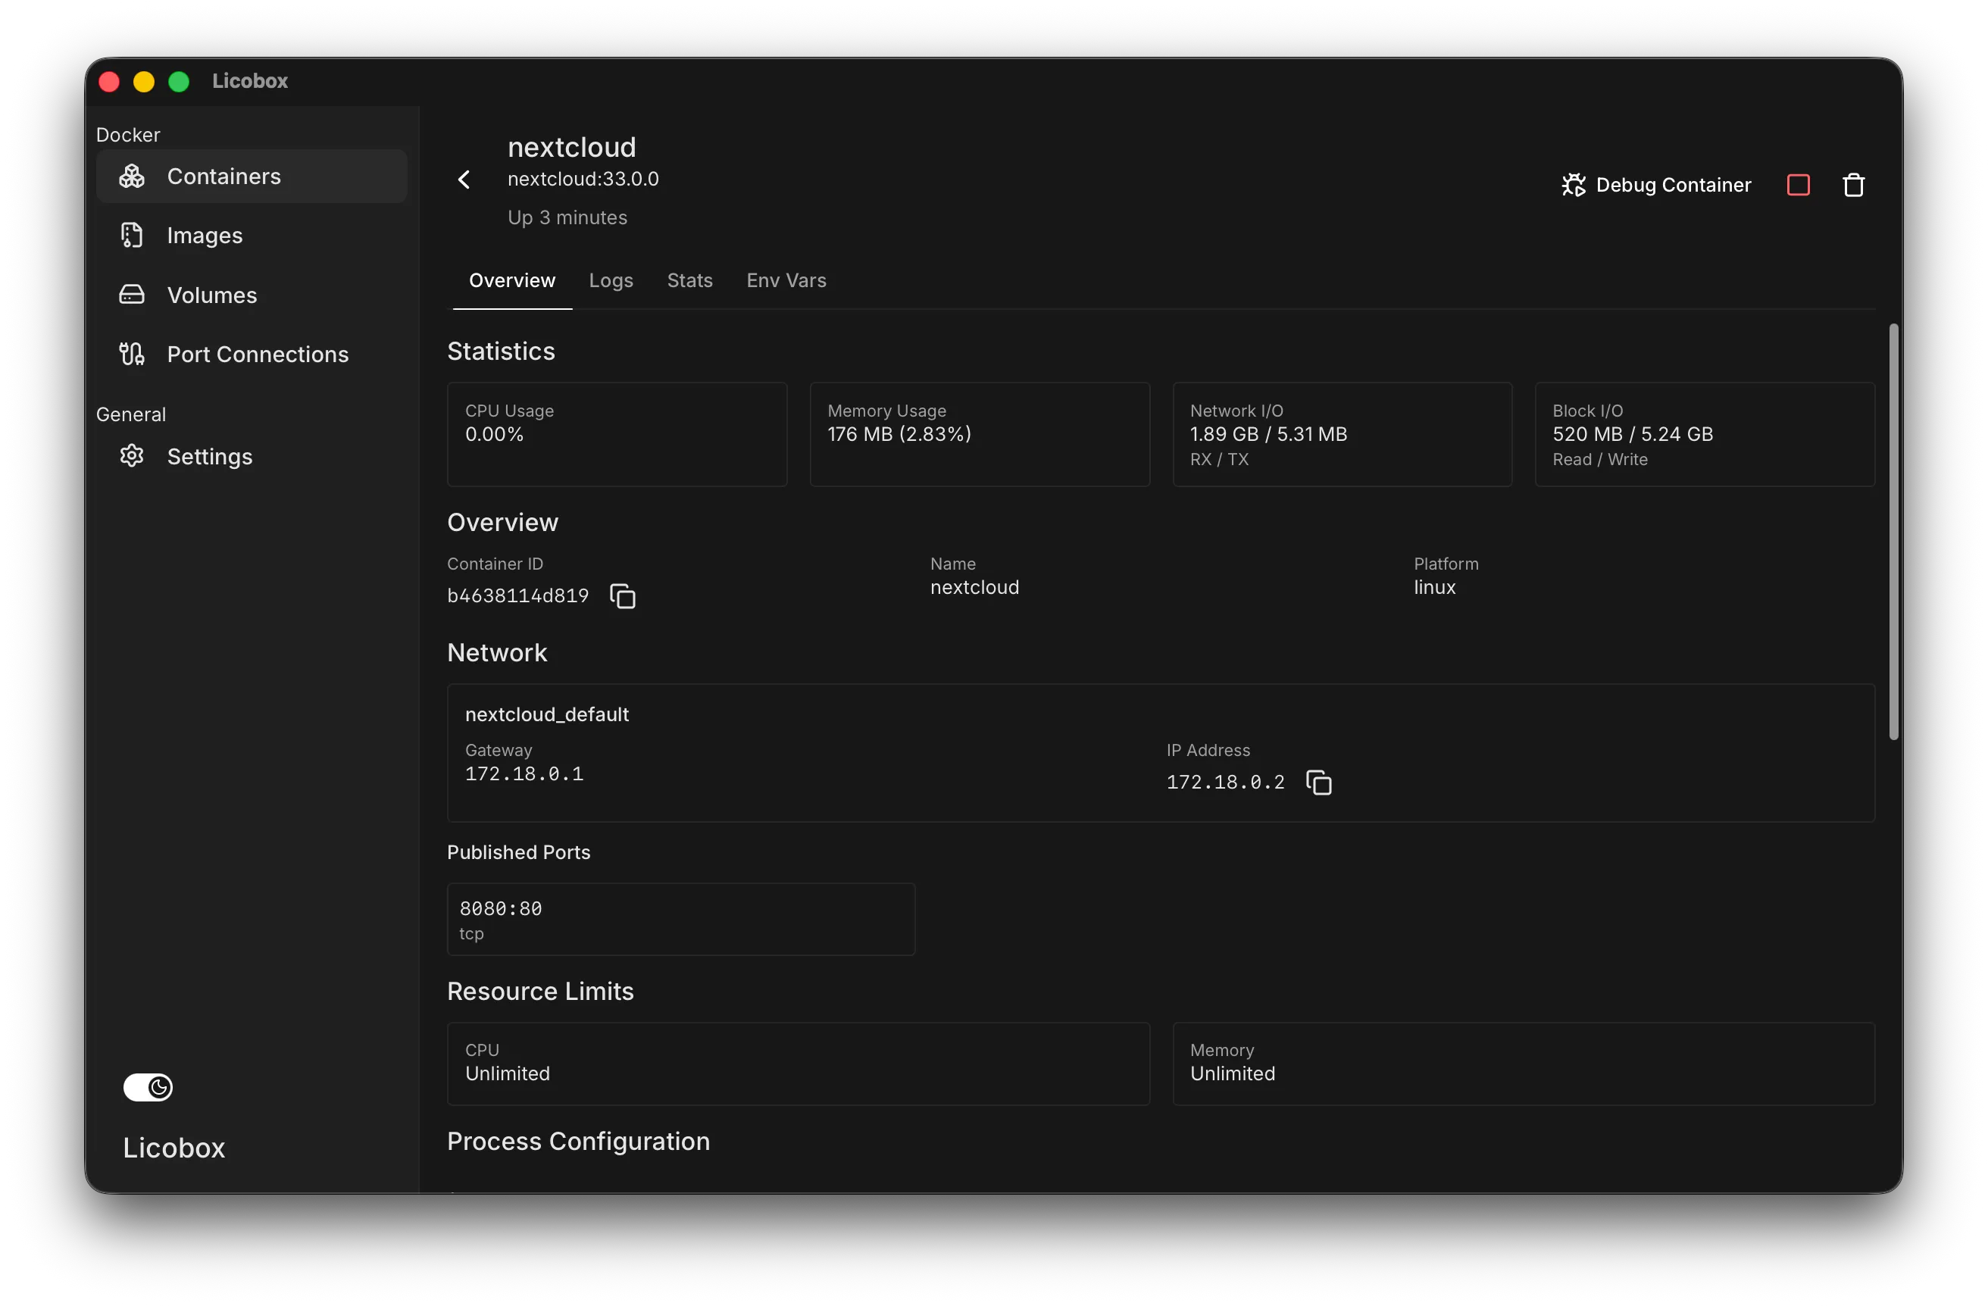The width and height of the screenshot is (1988, 1306).
Task: Click the Licobox window title
Action: point(250,81)
